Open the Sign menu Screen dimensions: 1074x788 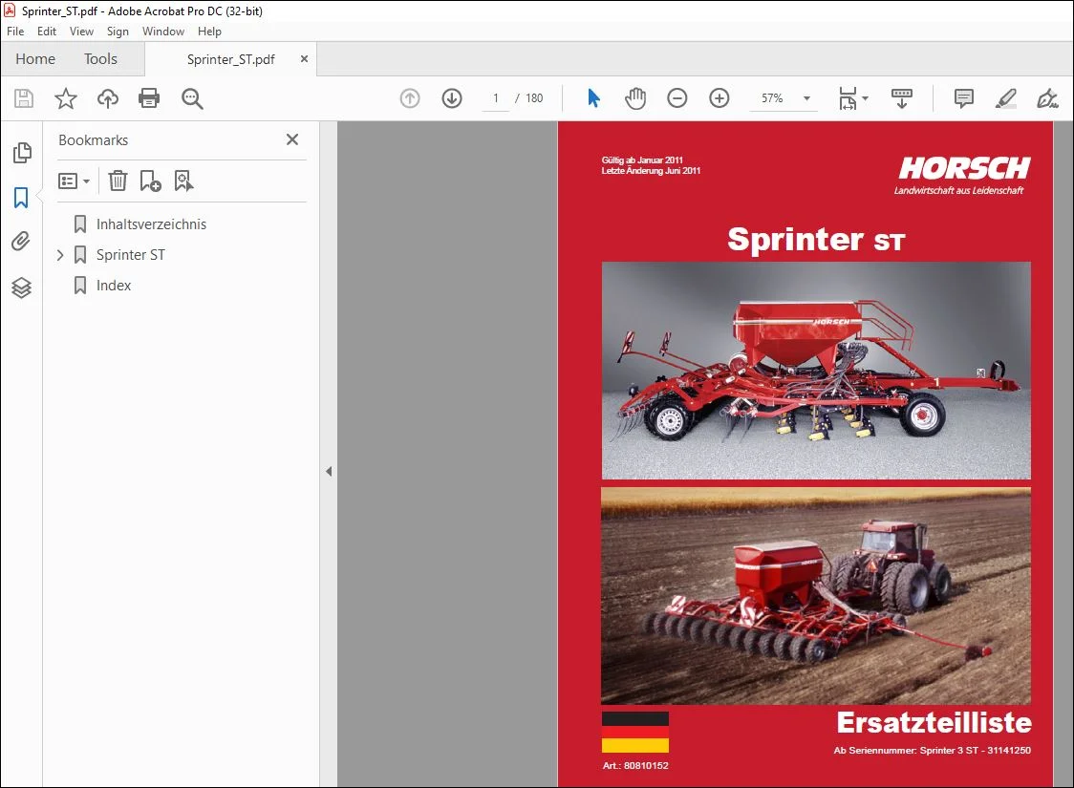click(118, 32)
